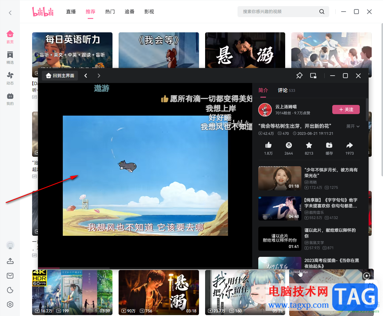
Task: Click the video title “我会等枯树生出芽”
Action: tap(295, 126)
